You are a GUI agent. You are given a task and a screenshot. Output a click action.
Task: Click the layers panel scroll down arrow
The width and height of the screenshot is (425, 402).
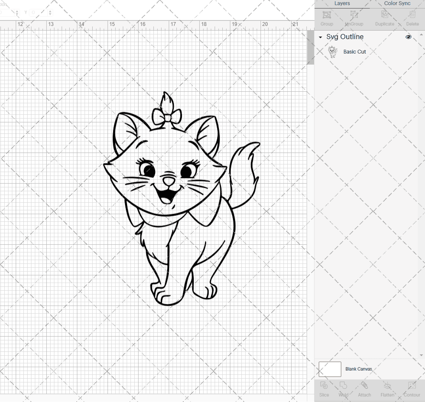tap(421, 355)
